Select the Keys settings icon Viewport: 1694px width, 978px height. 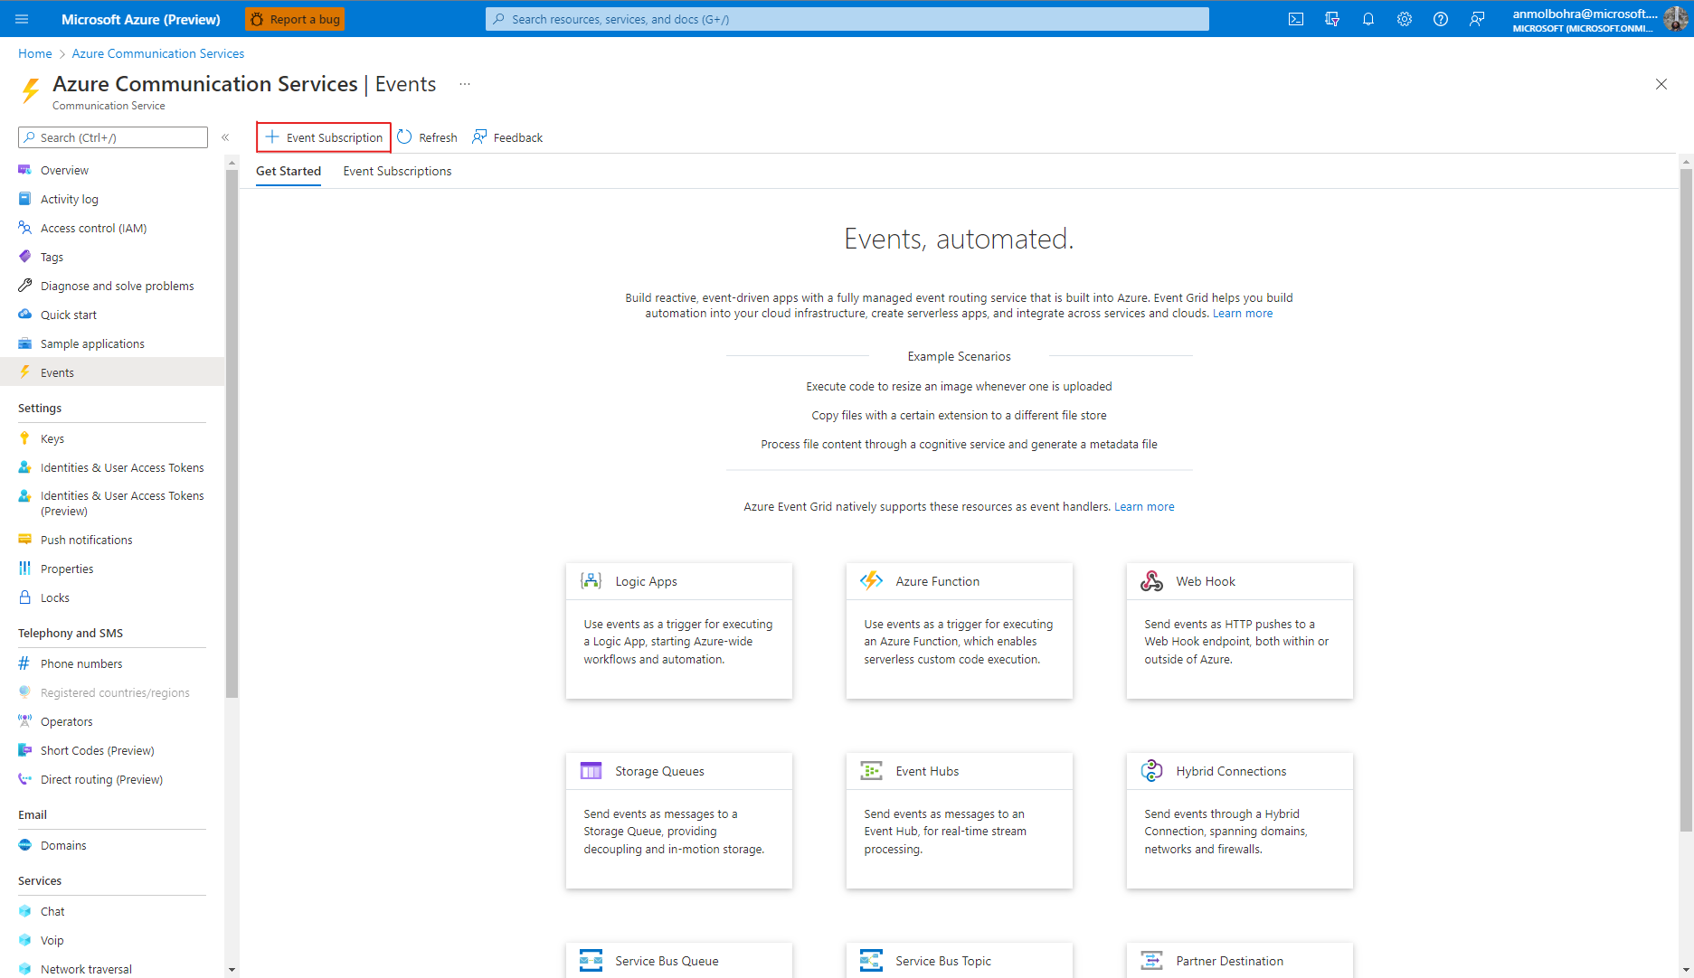click(x=26, y=438)
